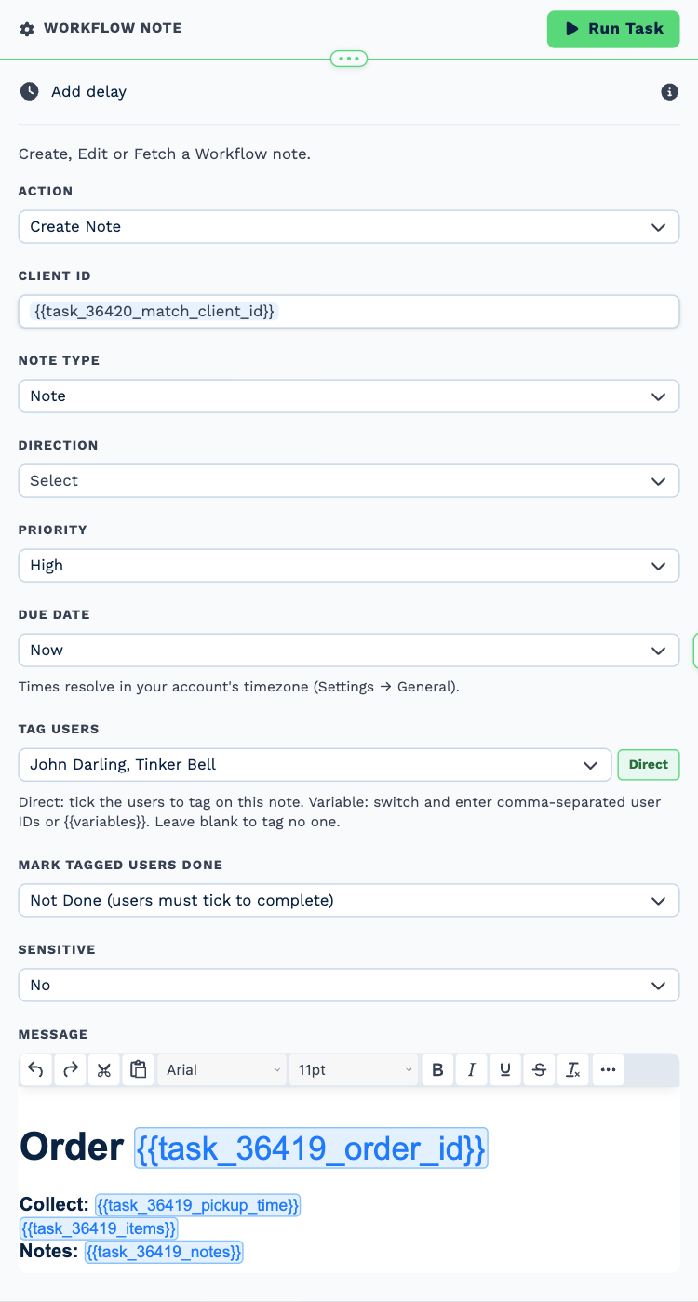The height and width of the screenshot is (1302, 698).
Task: Open the Add delay option
Action: point(88,91)
